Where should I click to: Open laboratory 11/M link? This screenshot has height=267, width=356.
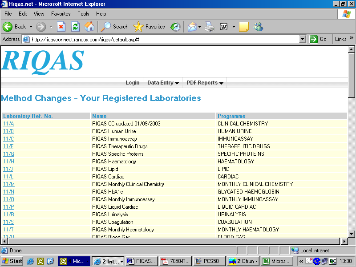coord(9,184)
